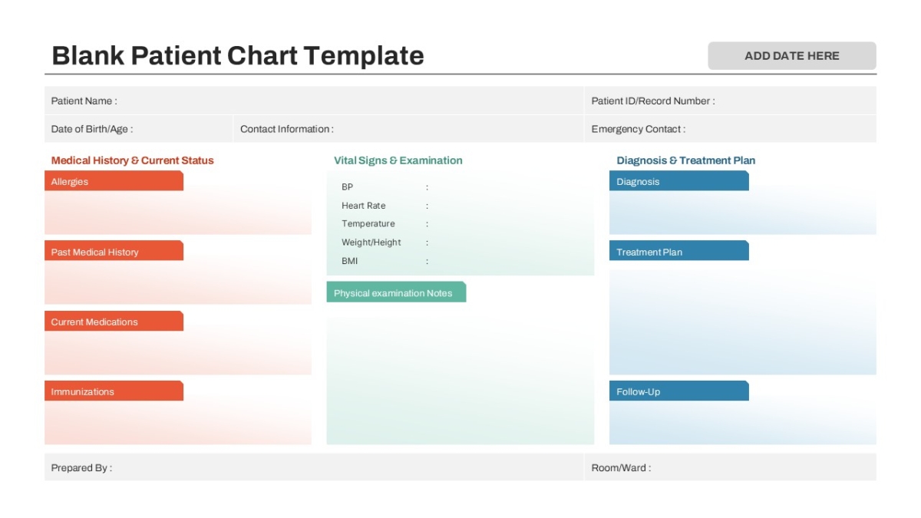
Task: Click the ADD DATE HERE button
Action: tap(791, 56)
